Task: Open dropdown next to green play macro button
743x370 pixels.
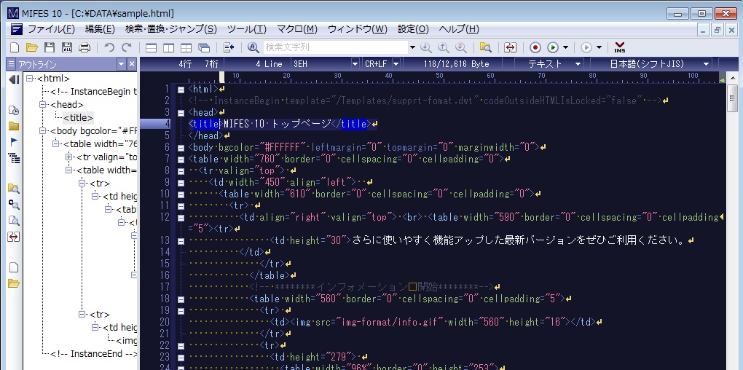Action: (565, 47)
